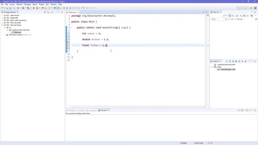
Task: Select Main.java in Package Explorer
Action: 18,32
